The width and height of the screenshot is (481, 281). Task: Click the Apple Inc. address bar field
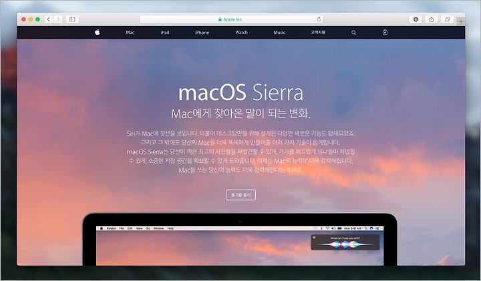pyautogui.click(x=231, y=19)
